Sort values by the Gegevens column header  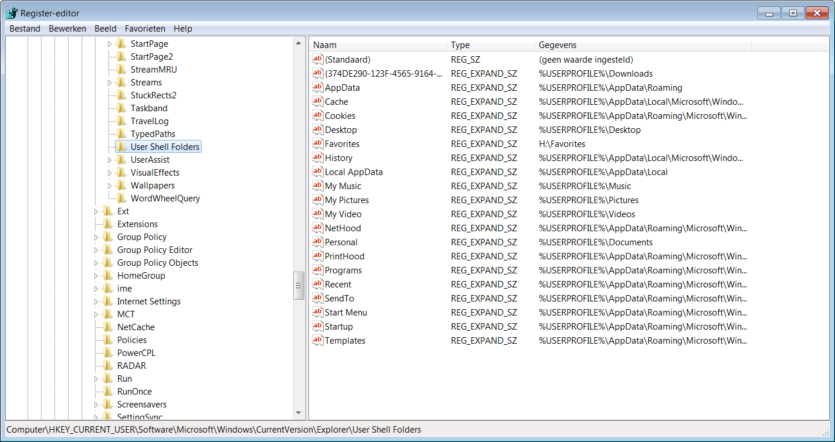tap(643, 45)
